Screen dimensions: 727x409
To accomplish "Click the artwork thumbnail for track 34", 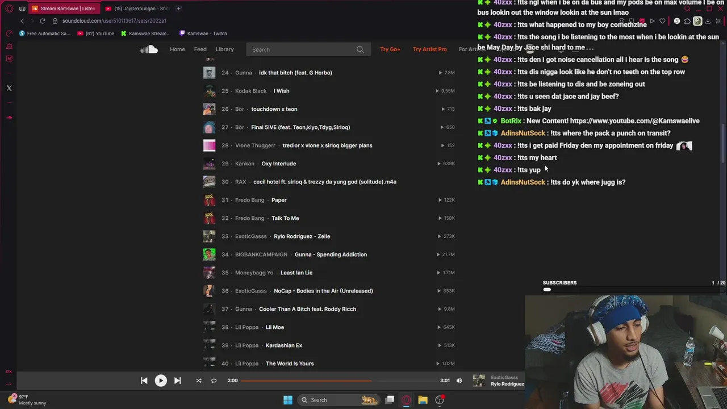I will [x=210, y=254].
